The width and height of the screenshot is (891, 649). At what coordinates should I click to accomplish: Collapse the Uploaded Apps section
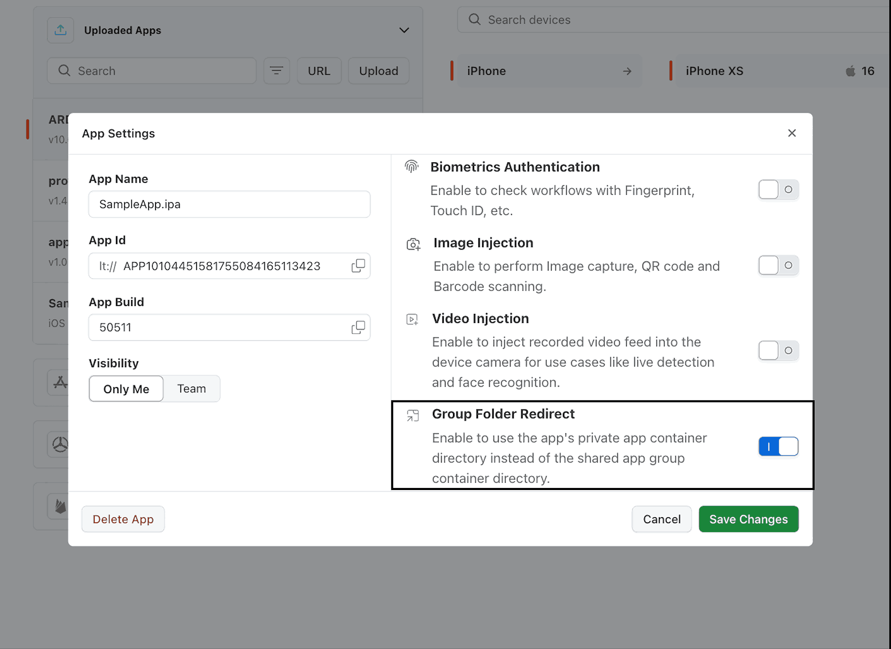404,30
